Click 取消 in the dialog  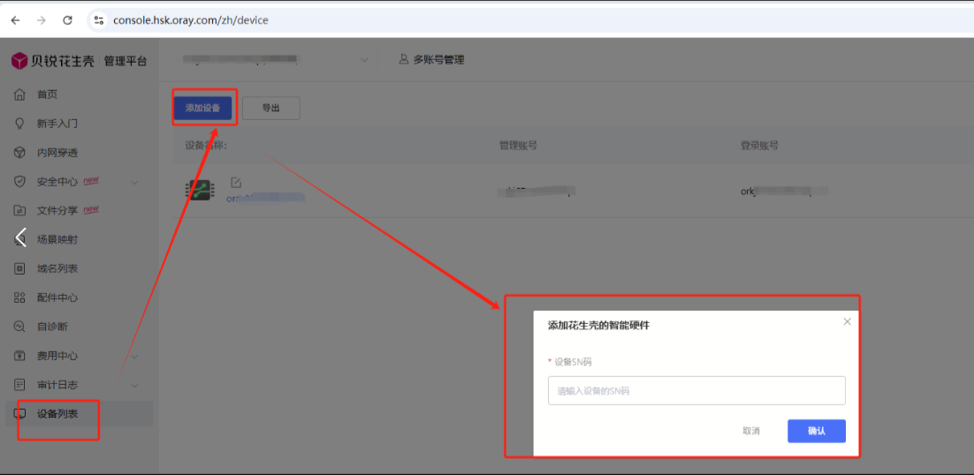tap(751, 431)
